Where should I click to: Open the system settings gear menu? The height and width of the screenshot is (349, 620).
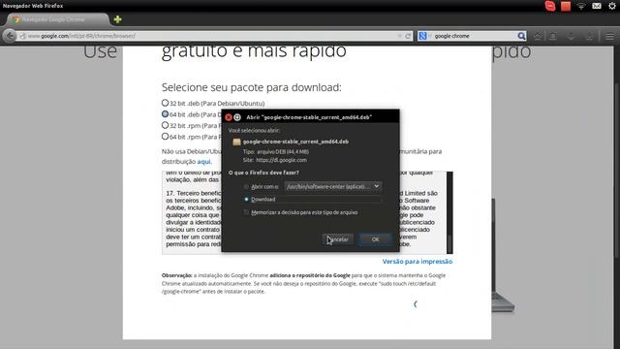pyautogui.click(x=612, y=6)
